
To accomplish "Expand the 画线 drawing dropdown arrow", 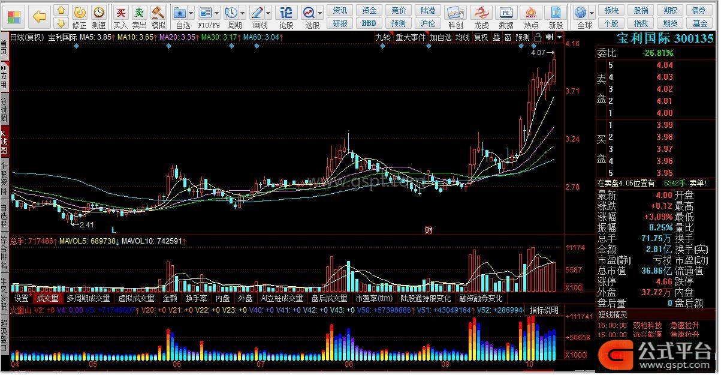I will (x=269, y=13).
